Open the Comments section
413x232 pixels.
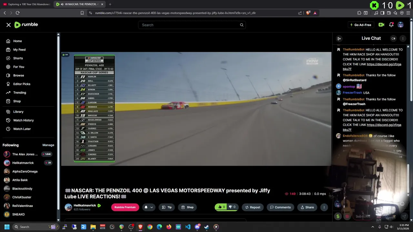[x=280, y=207]
